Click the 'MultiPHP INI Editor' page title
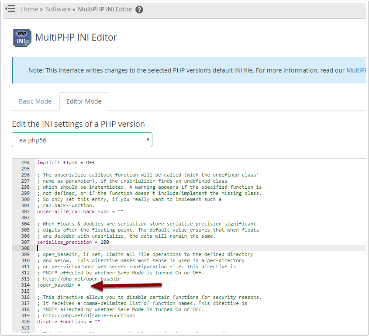 point(76,38)
